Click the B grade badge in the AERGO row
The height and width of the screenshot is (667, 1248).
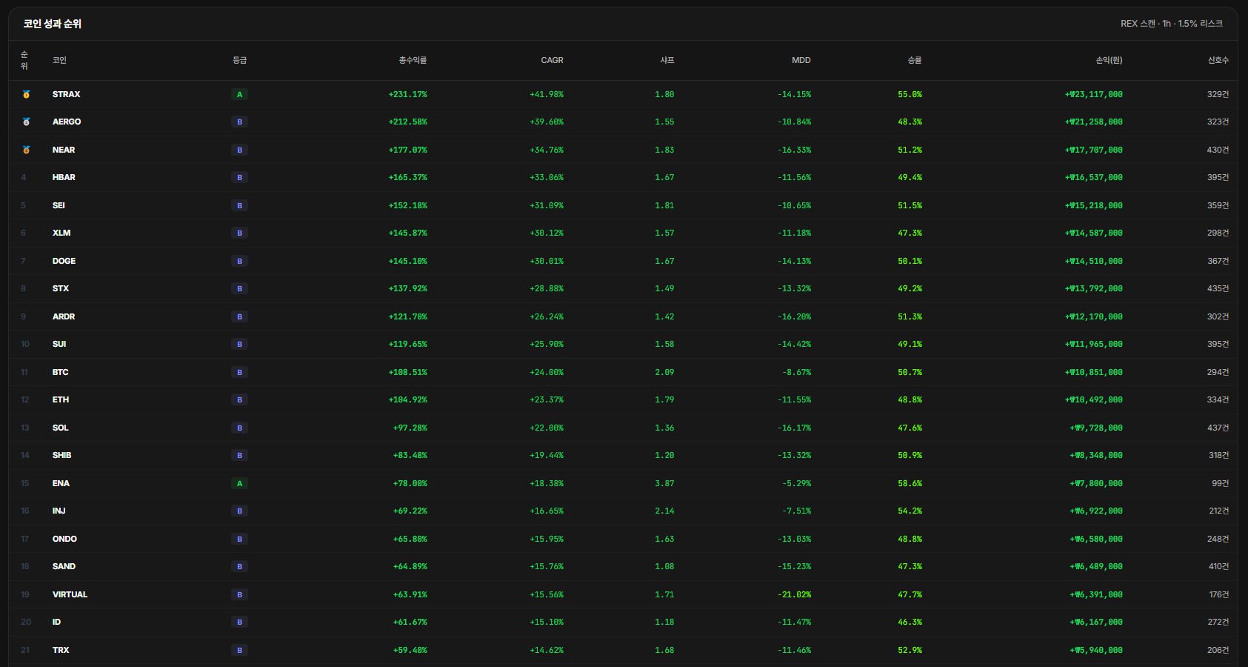[x=239, y=122]
